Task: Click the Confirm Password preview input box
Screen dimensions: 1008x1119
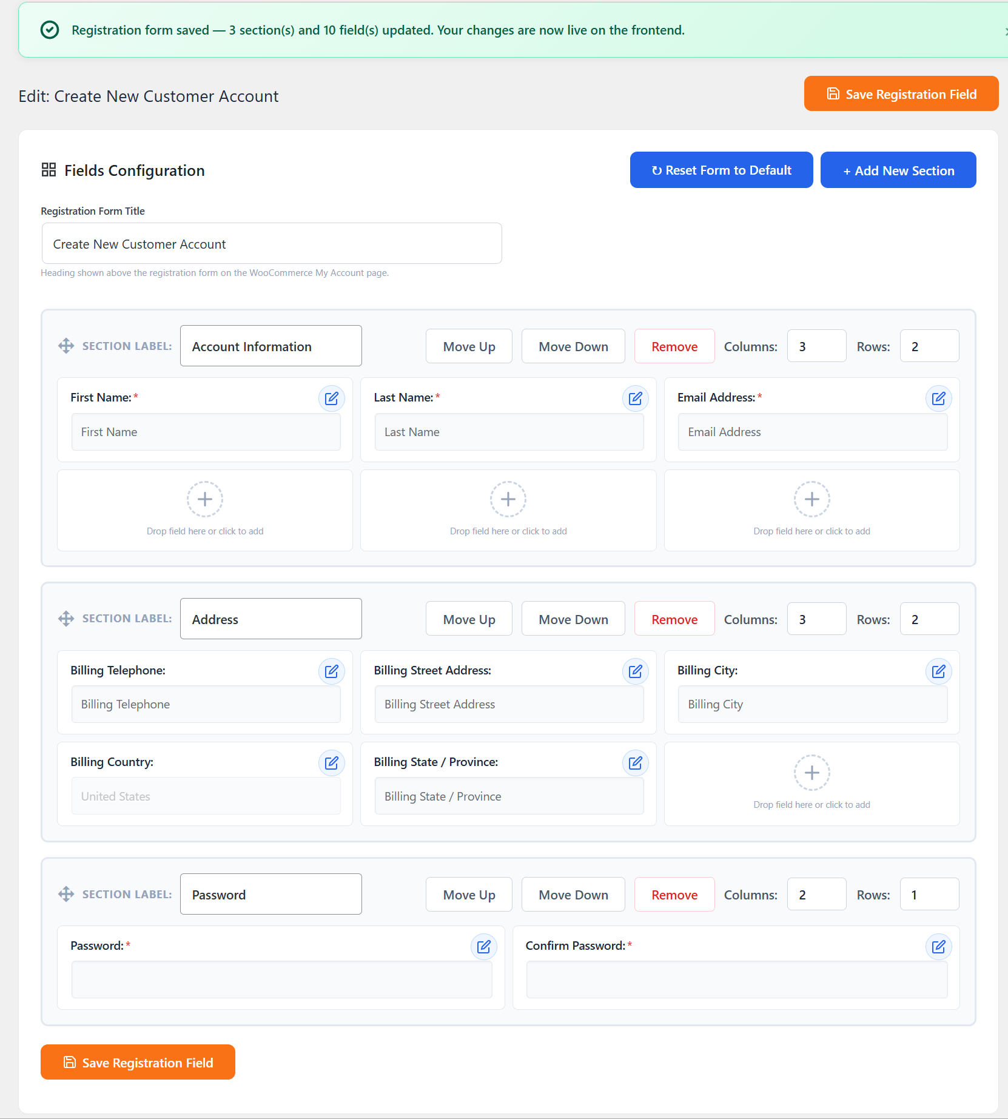Action: pos(737,980)
